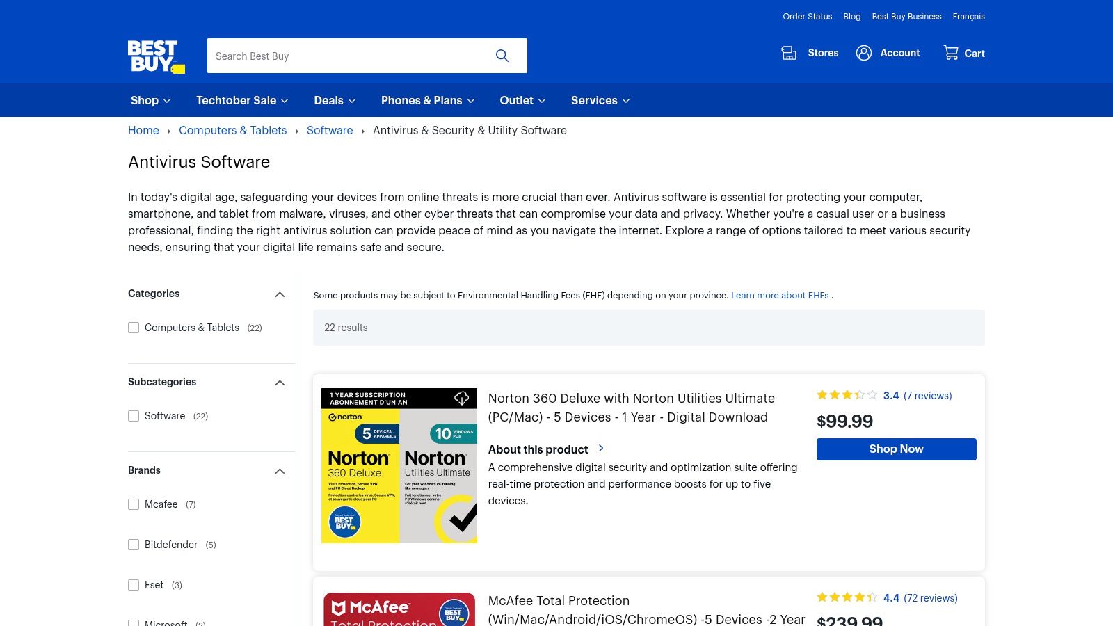This screenshot has height=626, width=1113.
Task: Check the Bitdefender brand checkbox
Action: coord(134,545)
